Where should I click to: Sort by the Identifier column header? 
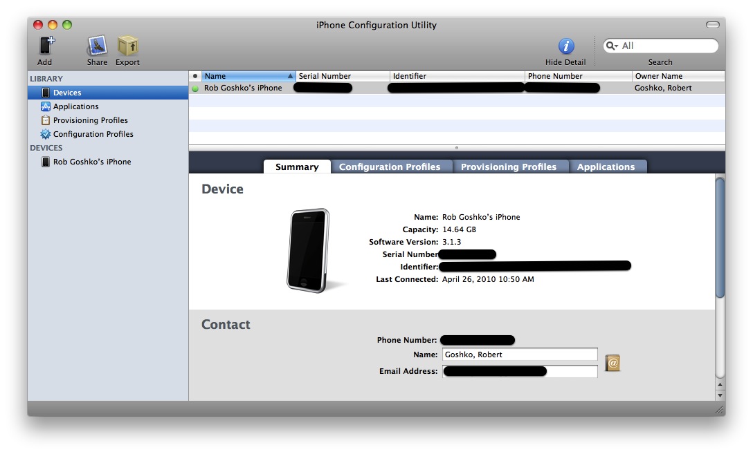[457, 76]
